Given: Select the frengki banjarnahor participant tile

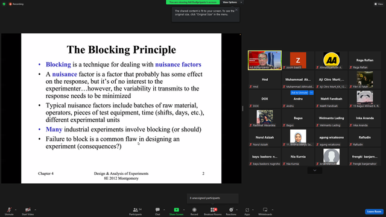Looking at the screenshot, I should tap(364, 157).
